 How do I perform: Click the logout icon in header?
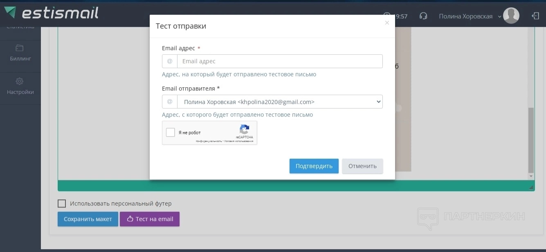(x=535, y=16)
